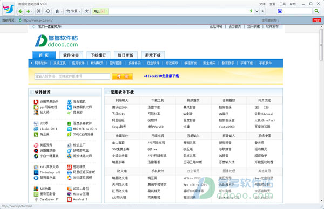Open the forward button's history dropdown arrow
Screen dimensions: 324x209
click(x=32, y=11)
